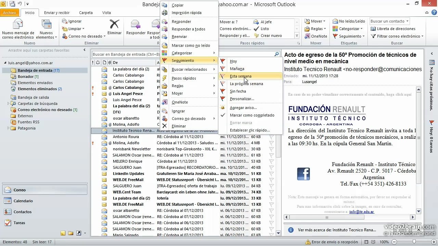Viewport: 438px width, 246px height.
Task: Open the info@itr.edu.ar email link
Action: [362, 212]
